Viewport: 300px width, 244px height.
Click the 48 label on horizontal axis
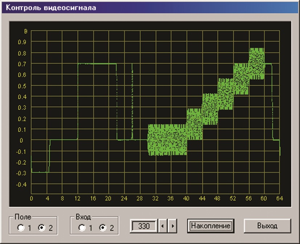217,198
